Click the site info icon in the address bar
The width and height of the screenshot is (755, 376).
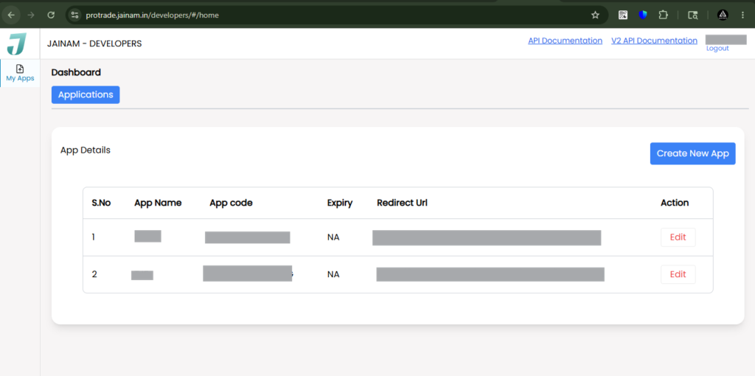(74, 15)
